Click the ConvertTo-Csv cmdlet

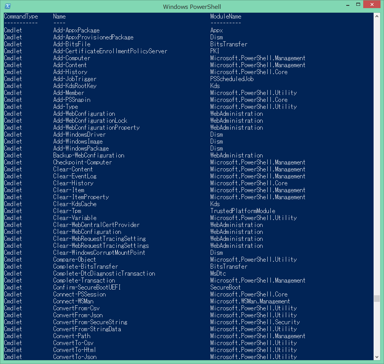(x=74, y=343)
